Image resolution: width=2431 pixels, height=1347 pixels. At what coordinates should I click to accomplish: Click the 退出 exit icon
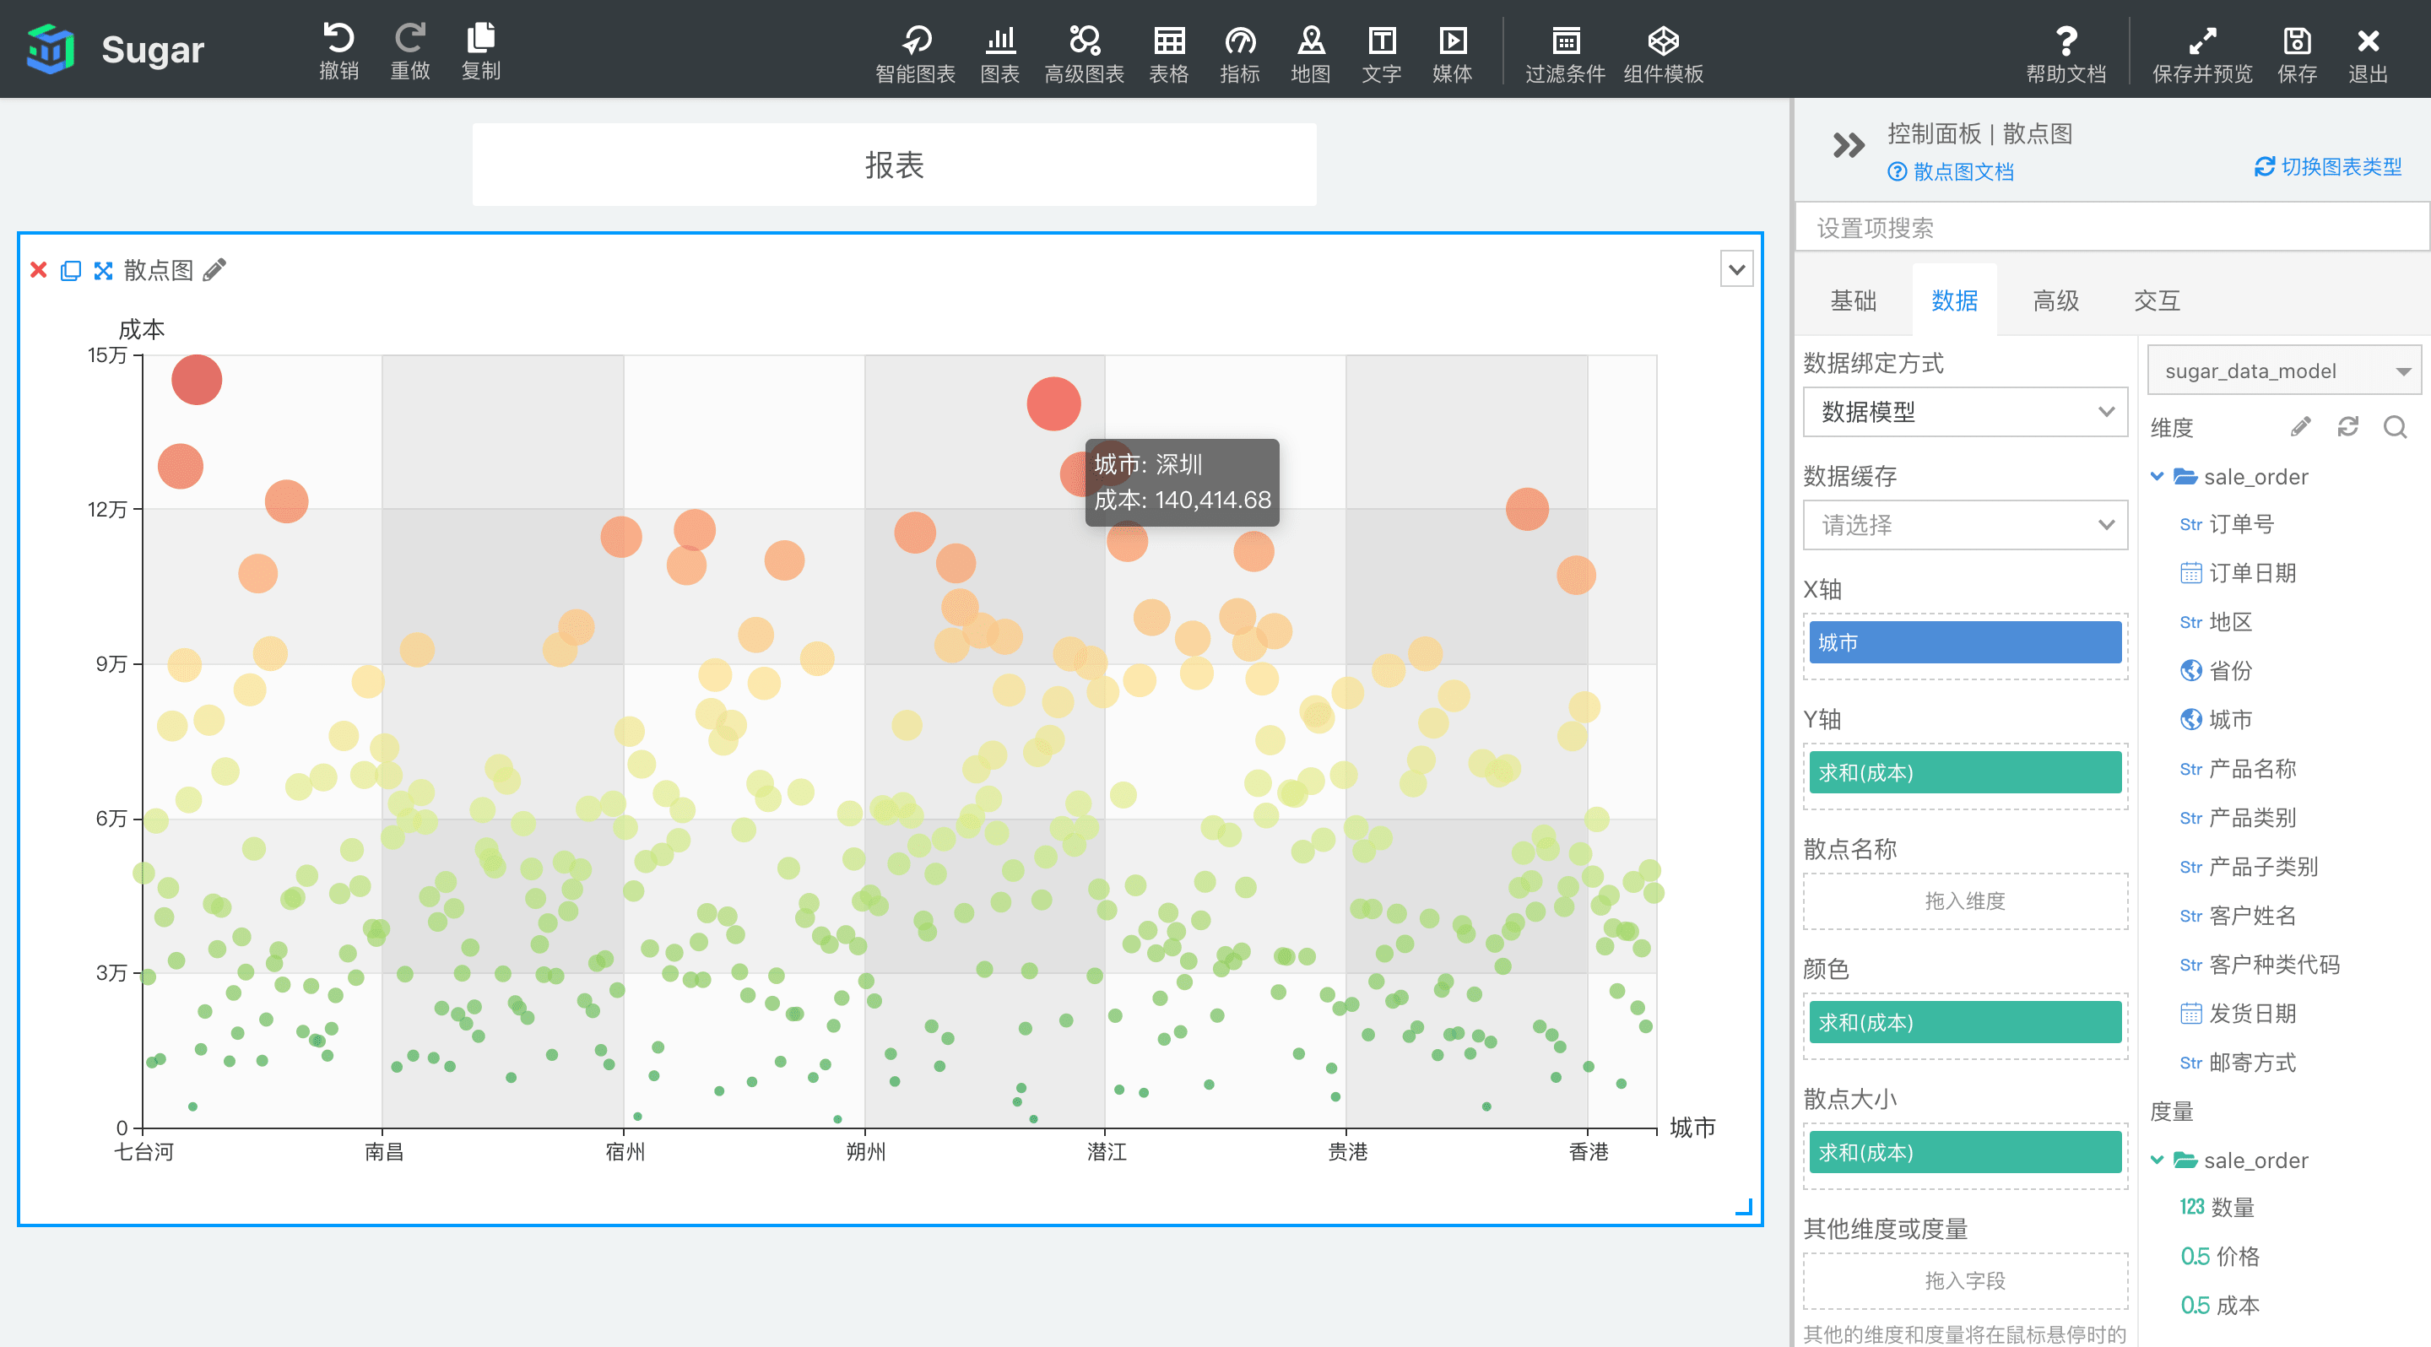(2367, 41)
